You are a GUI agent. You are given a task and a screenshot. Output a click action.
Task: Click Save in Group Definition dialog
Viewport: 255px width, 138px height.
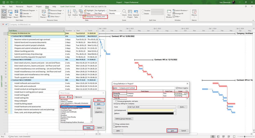172,131
